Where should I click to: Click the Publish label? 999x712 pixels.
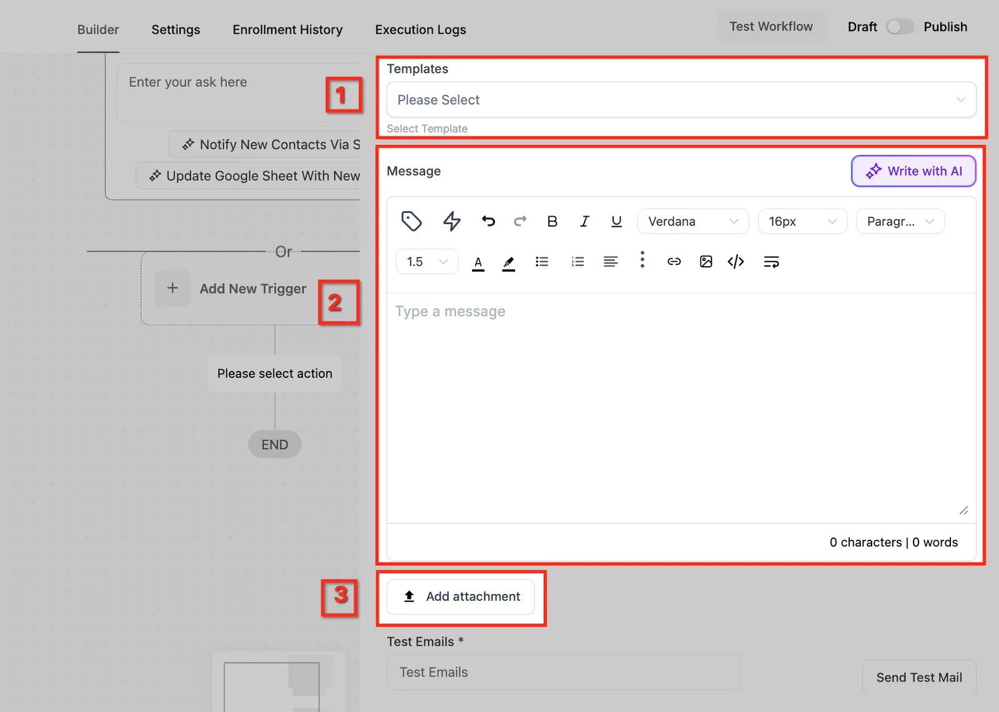pos(945,27)
